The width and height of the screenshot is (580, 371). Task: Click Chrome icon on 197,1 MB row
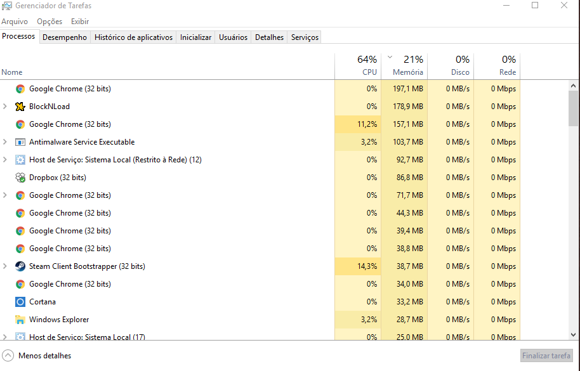pos(20,89)
